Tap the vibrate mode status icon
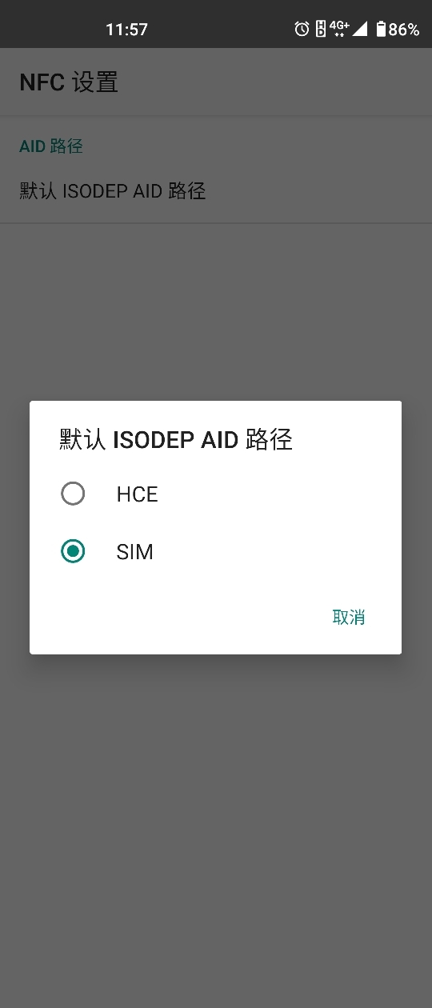 (x=321, y=30)
